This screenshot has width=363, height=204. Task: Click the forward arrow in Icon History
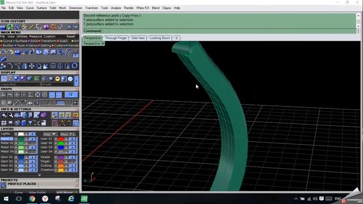pyautogui.click(x=75, y=27)
